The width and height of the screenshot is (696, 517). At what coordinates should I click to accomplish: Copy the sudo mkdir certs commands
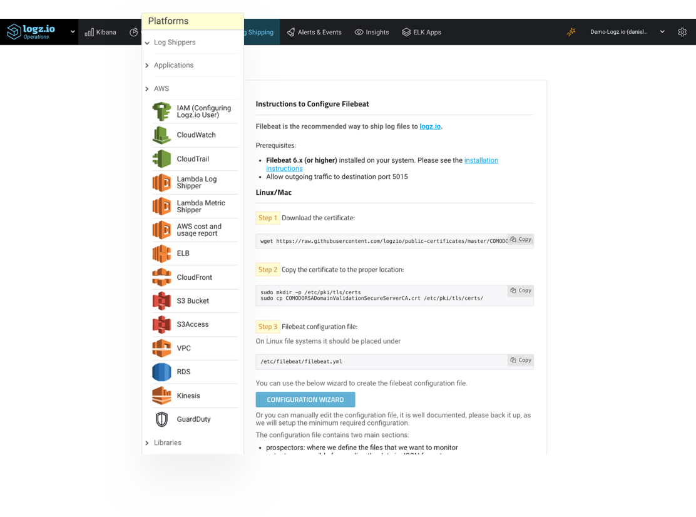pos(521,290)
